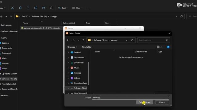The height and width of the screenshot is (110, 197).
Task: Open Videos in Explorer sidebar
Action: tap(5, 68)
